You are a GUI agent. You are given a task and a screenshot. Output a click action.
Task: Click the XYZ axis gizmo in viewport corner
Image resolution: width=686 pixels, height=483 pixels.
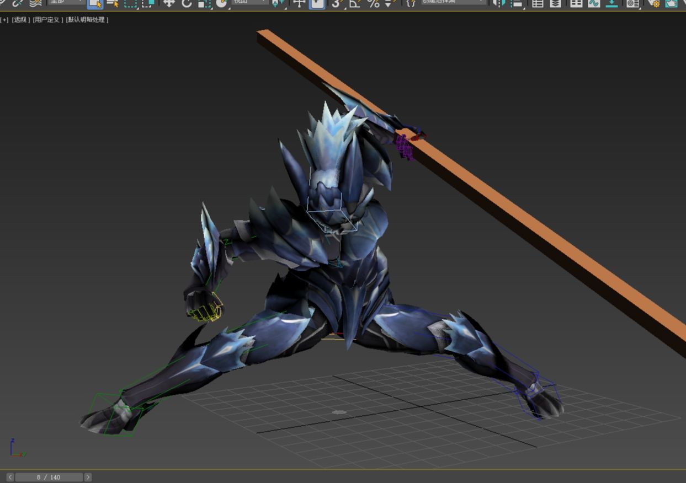click(17, 448)
